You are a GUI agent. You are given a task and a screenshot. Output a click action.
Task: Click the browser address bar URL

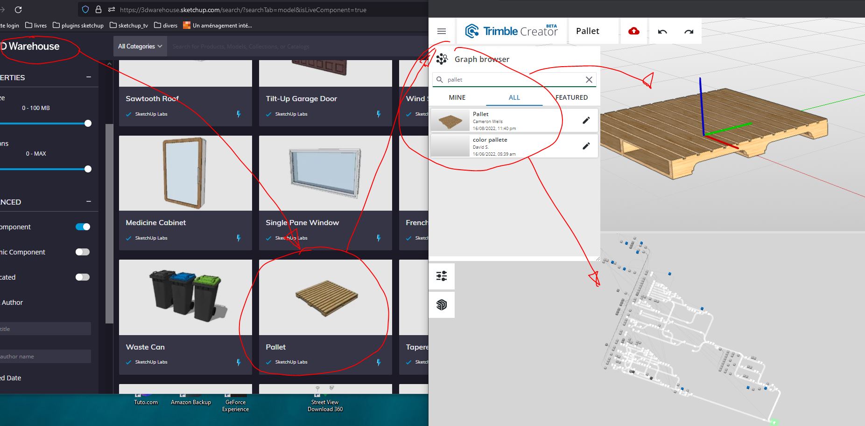243,9
